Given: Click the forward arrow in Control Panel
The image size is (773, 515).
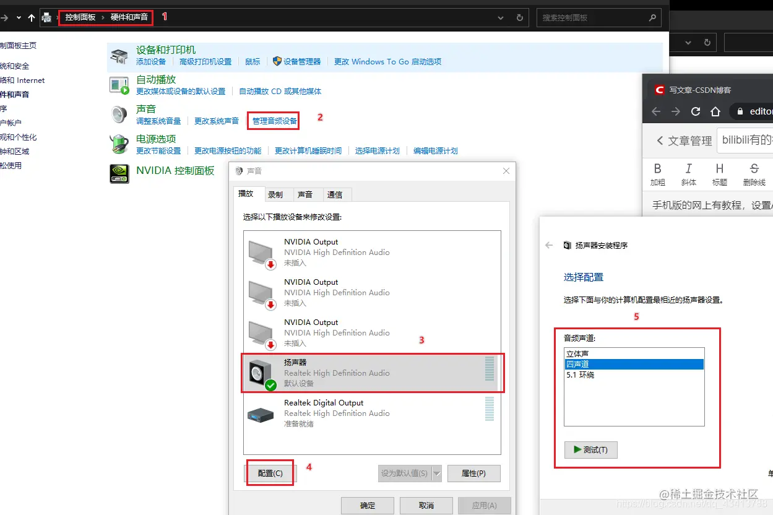Looking at the screenshot, I should tap(5, 18).
